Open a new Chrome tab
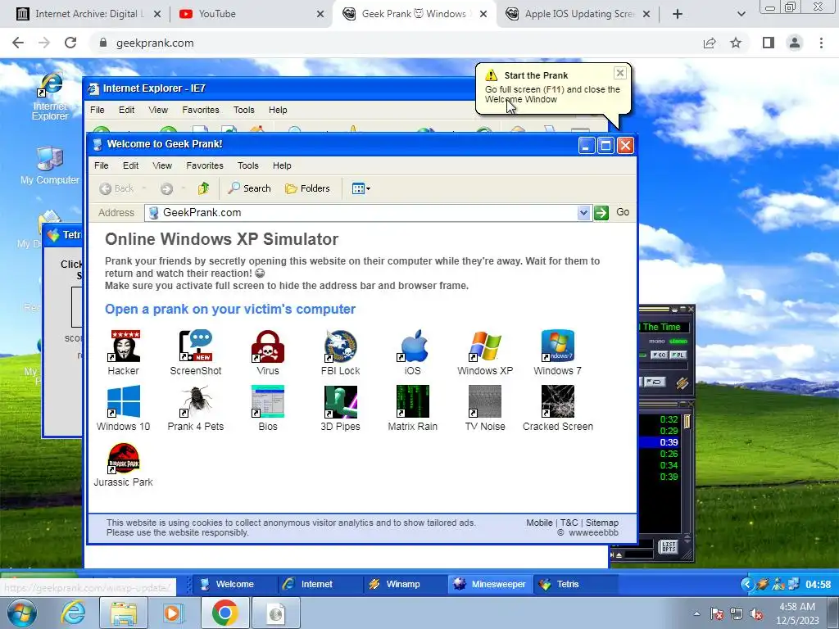The image size is (839, 629). pos(678,14)
